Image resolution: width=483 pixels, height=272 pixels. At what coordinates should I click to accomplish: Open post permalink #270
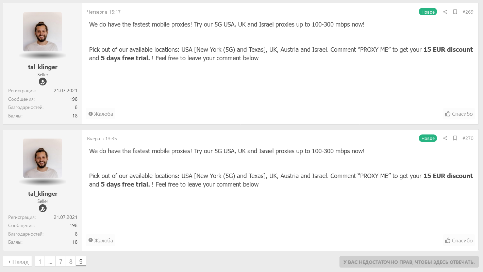468,138
